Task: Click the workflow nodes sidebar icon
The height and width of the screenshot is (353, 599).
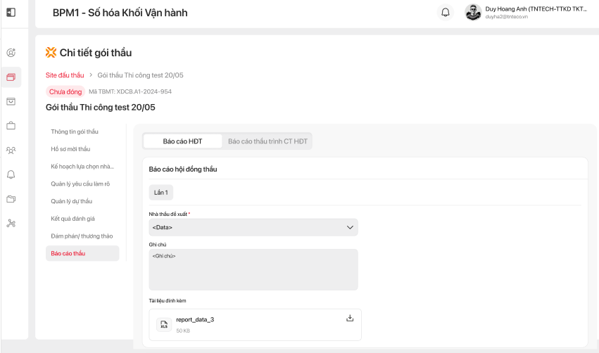Action: [11, 224]
